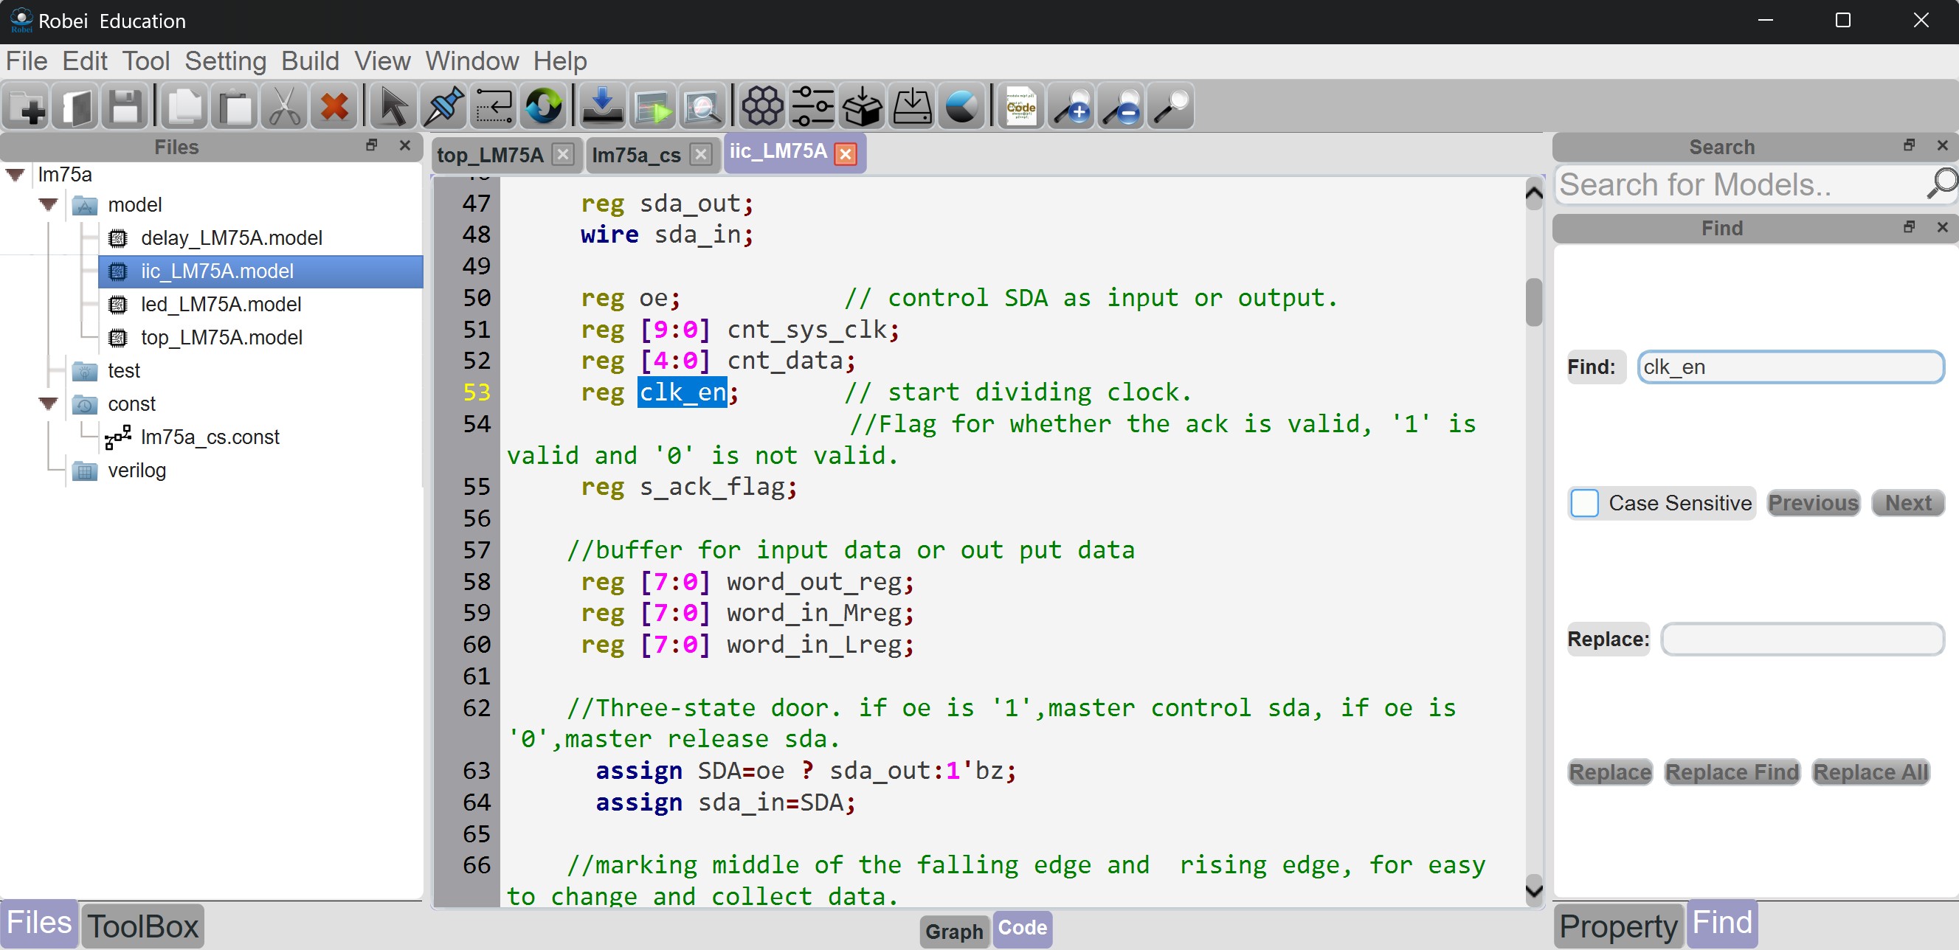Open the Property panel tab

click(1618, 926)
